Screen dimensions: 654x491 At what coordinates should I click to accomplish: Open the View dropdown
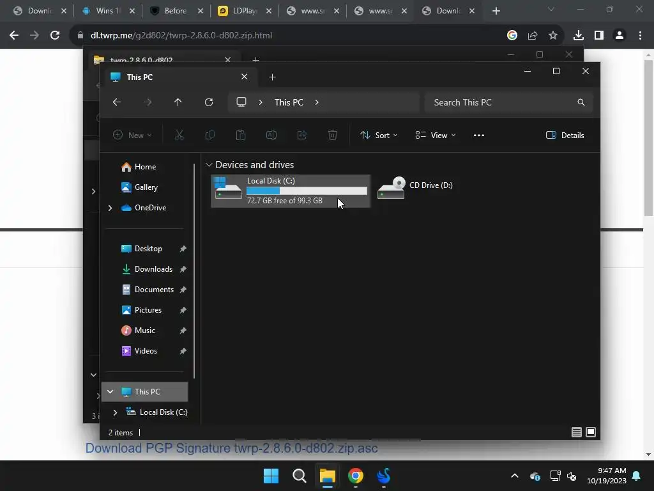click(436, 136)
